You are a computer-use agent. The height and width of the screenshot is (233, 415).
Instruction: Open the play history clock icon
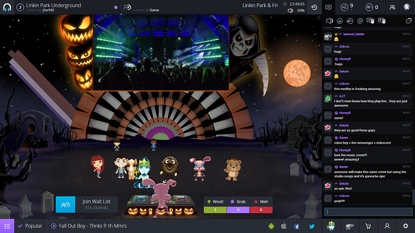[x=314, y=7]
